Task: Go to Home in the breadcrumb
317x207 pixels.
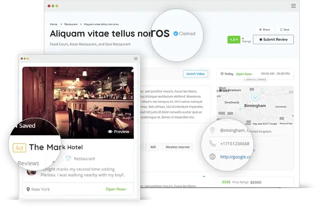Action: click(x=54, y=24)
